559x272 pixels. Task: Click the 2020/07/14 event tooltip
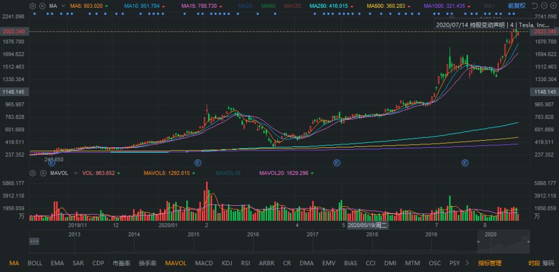492,24
